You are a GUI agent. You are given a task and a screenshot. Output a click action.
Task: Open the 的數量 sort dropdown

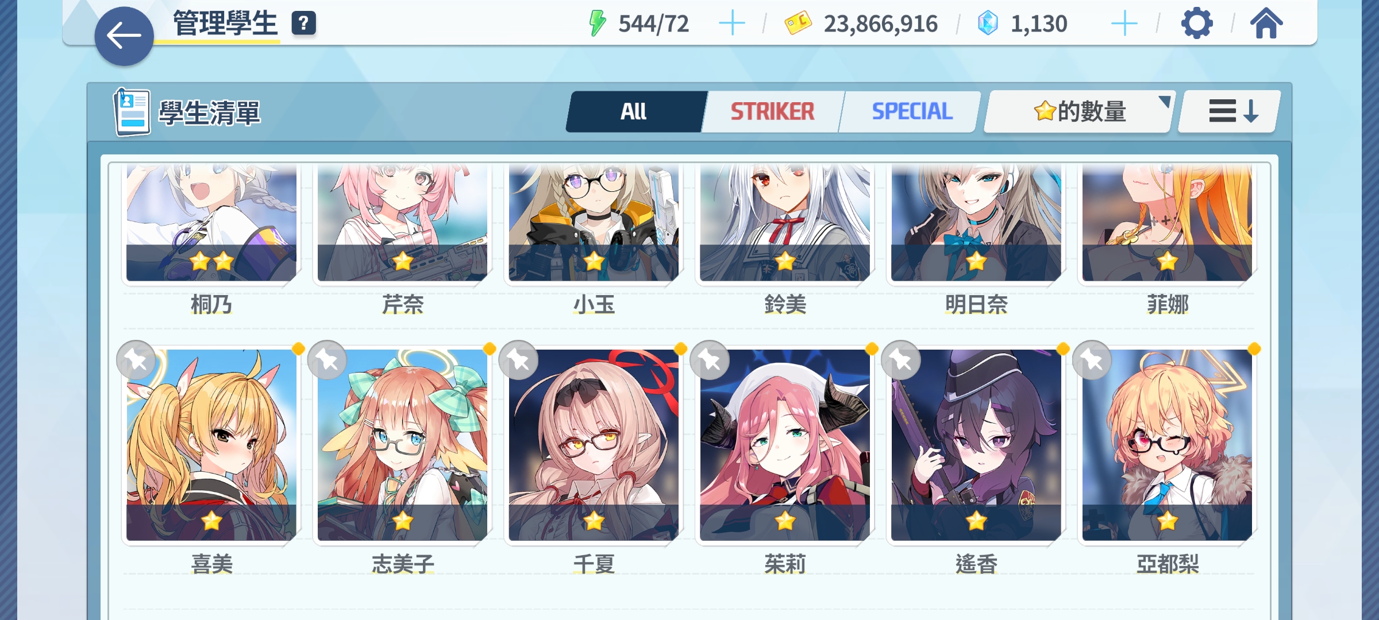[1079, 111]
